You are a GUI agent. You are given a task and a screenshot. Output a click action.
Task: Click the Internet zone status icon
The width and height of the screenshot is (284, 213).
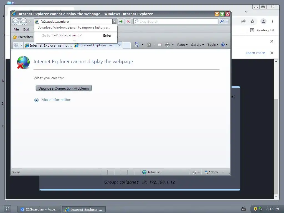coord(144,172)
